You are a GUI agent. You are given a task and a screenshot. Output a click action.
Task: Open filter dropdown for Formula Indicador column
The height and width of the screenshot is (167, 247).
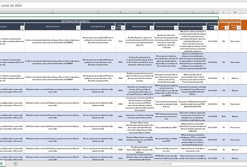[x=204, y=28]
